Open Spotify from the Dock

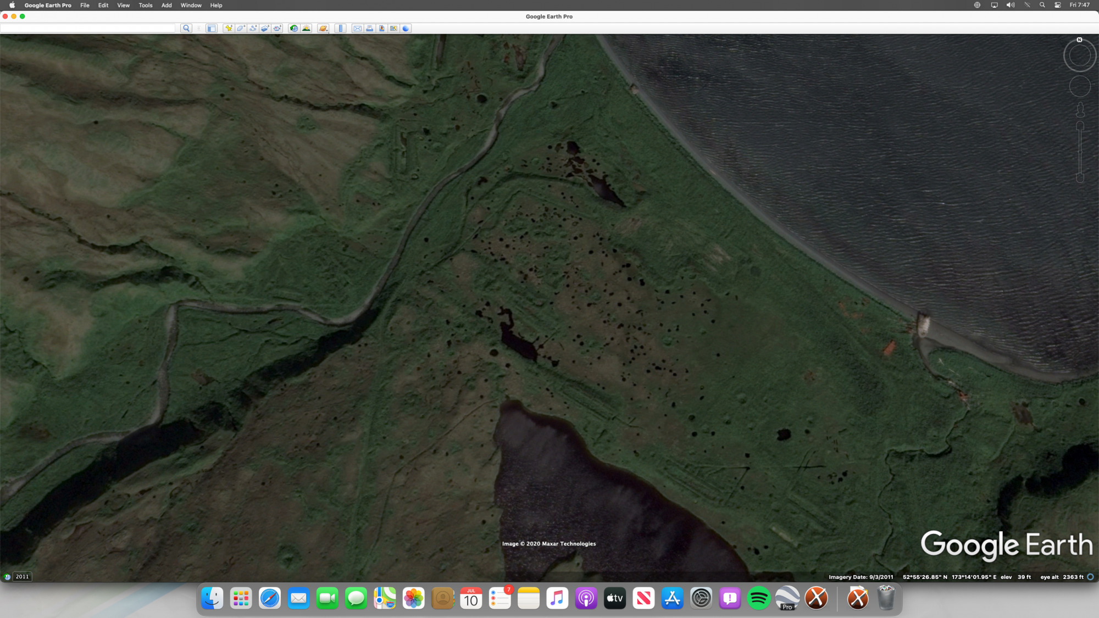759,599
